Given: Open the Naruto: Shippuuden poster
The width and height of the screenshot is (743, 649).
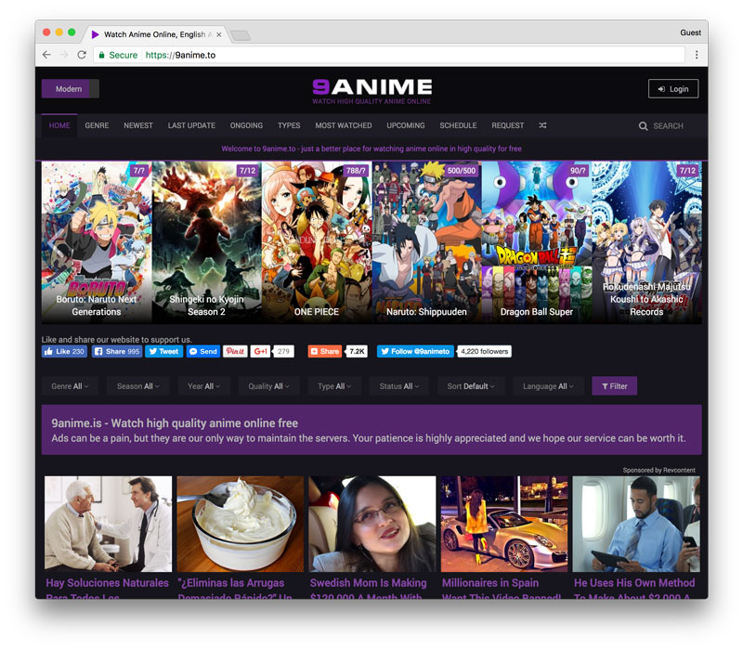Looking at the screenshot, I should 426,242.
